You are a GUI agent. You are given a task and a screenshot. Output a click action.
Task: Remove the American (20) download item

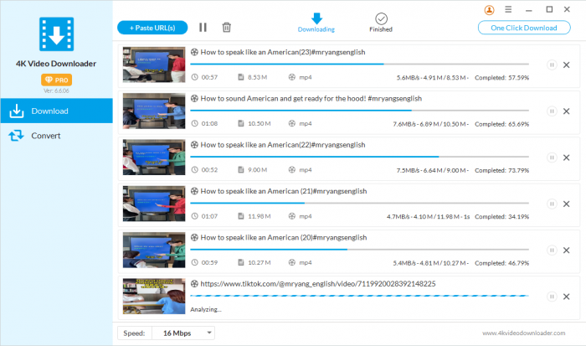567,250
